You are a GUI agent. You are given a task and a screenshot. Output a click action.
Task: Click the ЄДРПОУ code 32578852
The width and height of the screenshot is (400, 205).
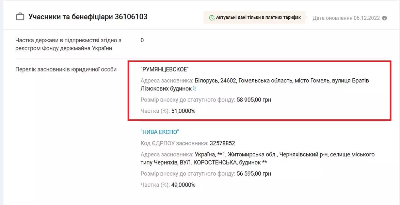tap(222, 143)
